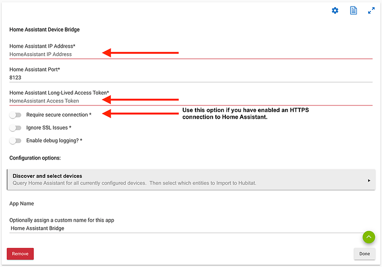Open the app settings gear icon
This screenshot has width=382, height=267.
pos(335,11)
